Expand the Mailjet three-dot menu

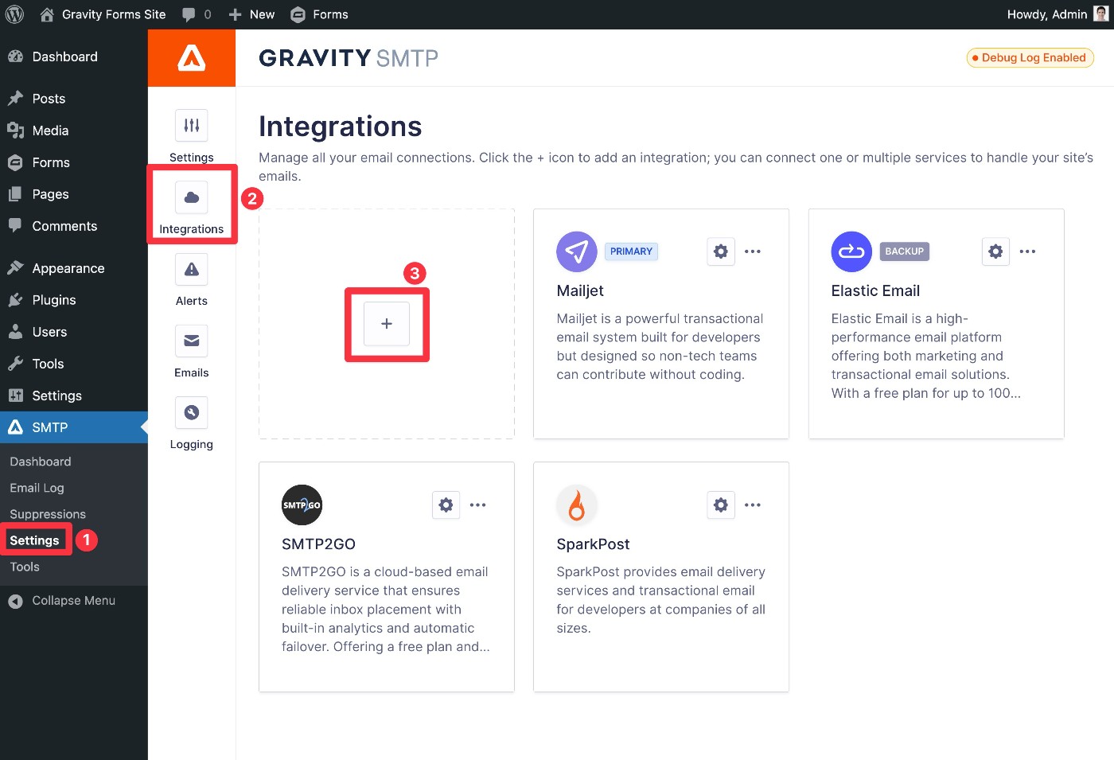pyautogui.click(x=753, y=251)
